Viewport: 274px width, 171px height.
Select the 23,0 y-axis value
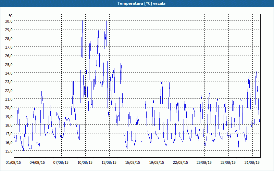point(9,82)
